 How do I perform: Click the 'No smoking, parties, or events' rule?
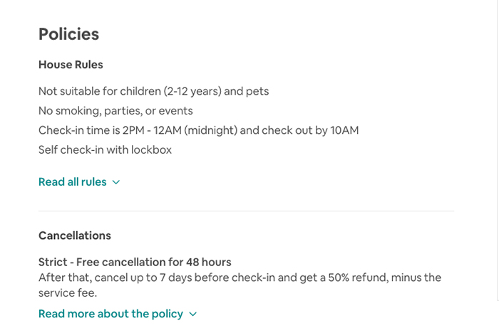coord(115,111)
